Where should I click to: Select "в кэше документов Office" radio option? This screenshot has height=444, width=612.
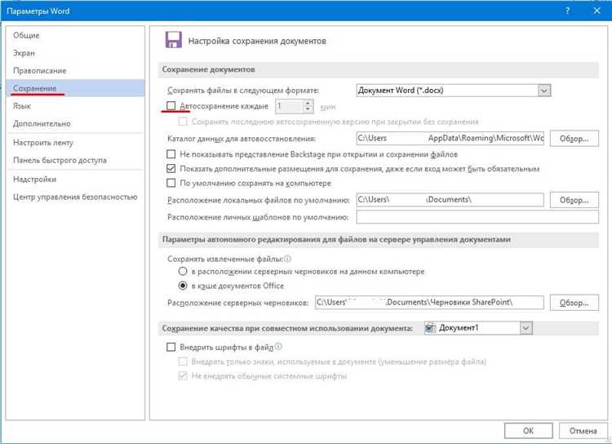tap(184, 286)
